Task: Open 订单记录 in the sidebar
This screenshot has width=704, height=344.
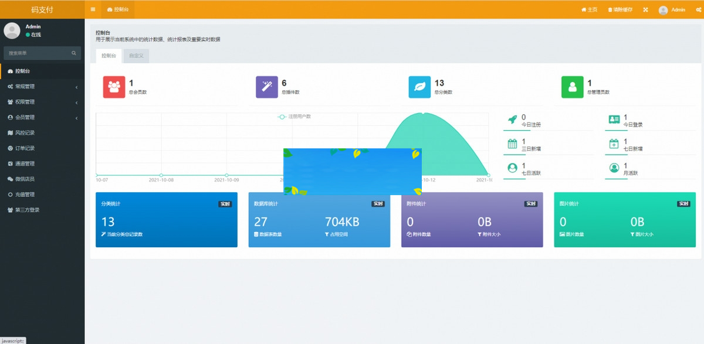Action: (25, 148)
